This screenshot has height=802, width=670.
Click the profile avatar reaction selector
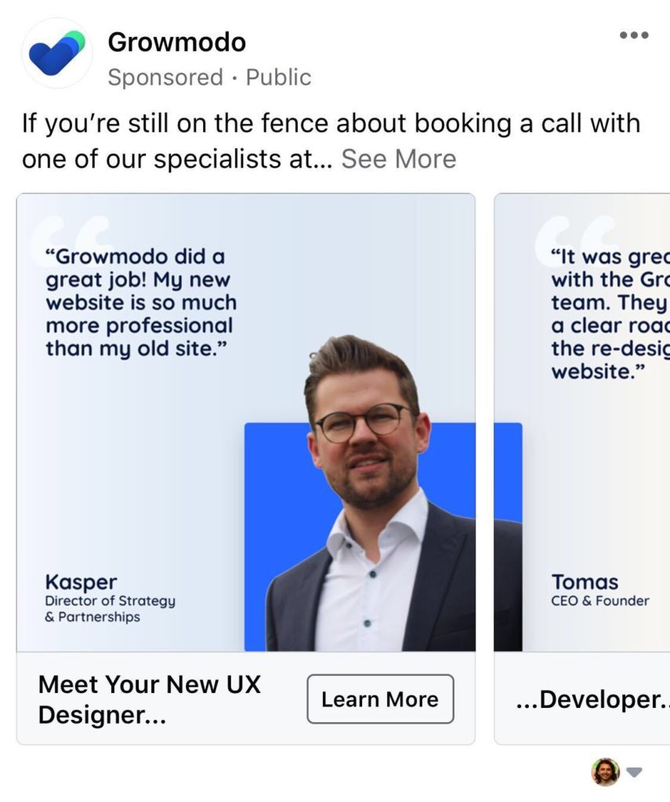606,771
